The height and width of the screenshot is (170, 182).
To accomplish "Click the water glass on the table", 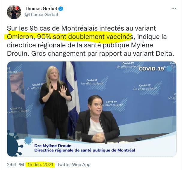I will coord(78,136).
